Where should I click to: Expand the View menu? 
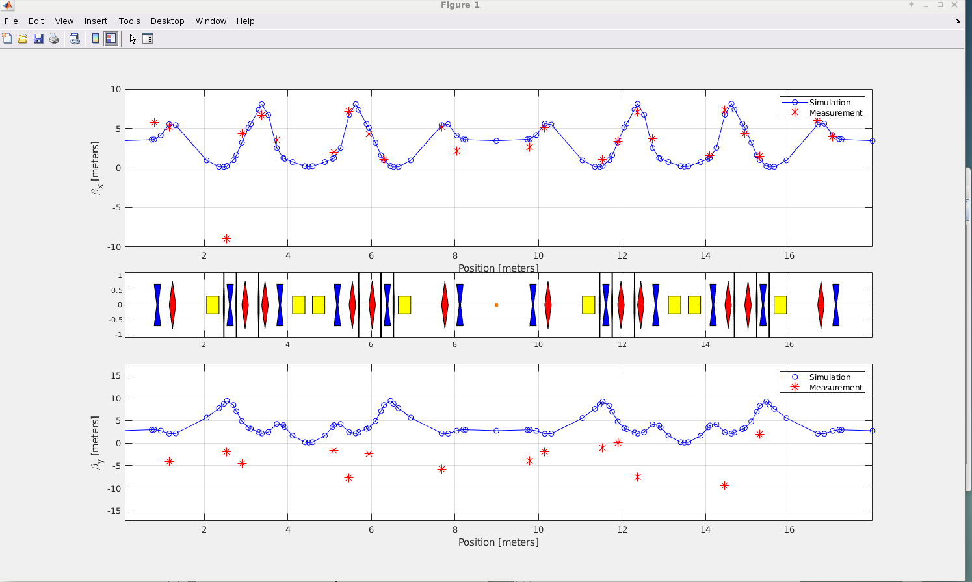click(64, 21)
